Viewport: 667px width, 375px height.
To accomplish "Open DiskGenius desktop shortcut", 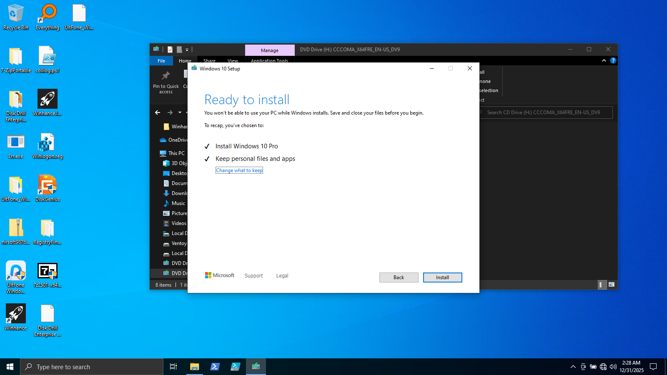I will 48,189.
